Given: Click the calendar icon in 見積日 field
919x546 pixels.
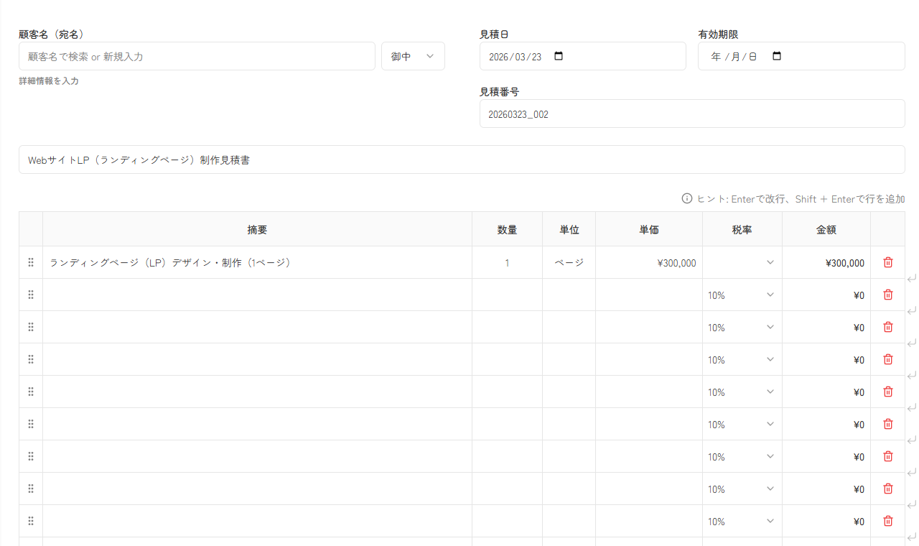Looking at the screenshot, I should coord(559,56).
